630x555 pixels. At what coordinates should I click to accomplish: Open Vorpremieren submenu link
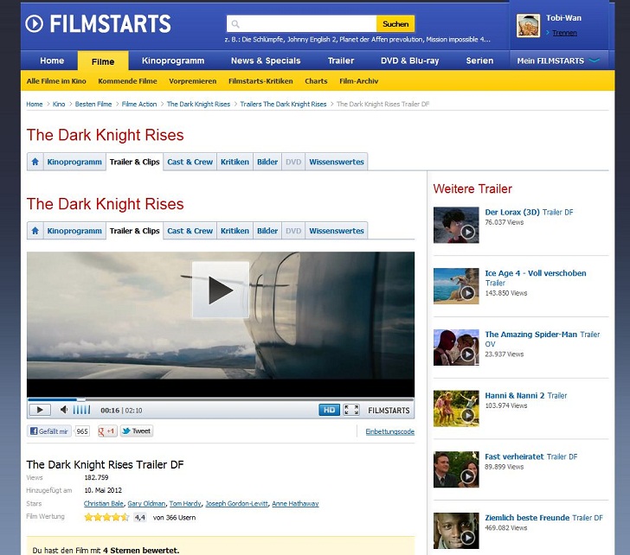point(192,81)
